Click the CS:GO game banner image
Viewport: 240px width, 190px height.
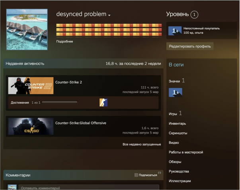coord(31,126)
